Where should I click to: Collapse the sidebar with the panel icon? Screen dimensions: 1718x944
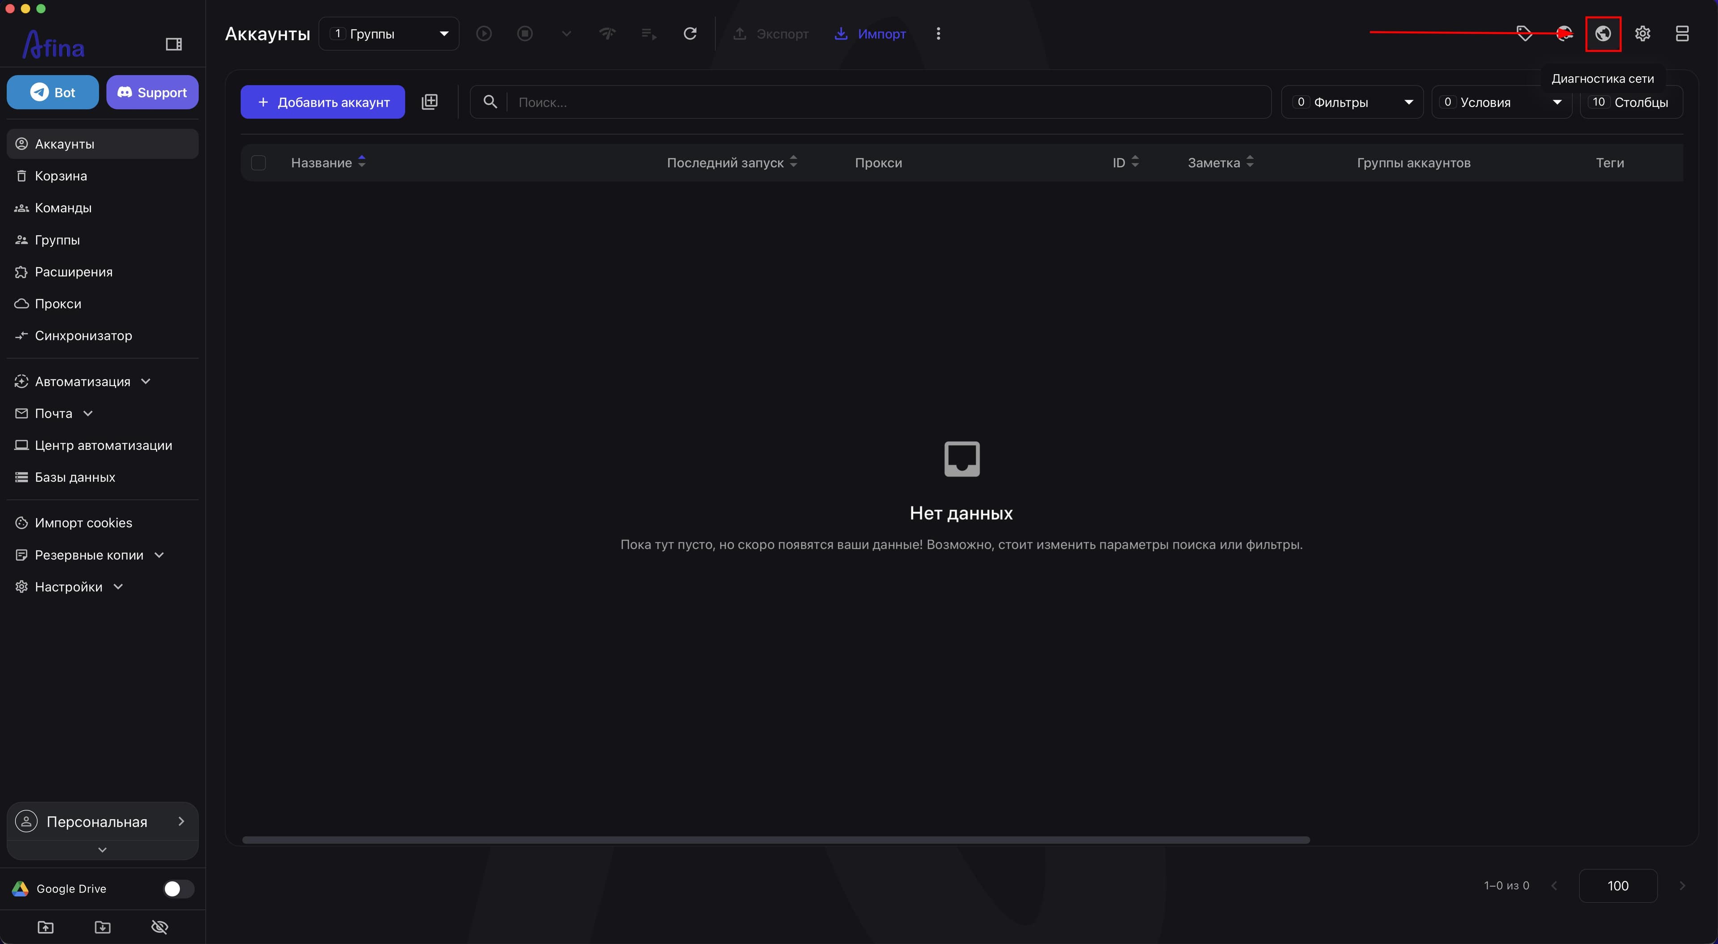pos(174,44)
